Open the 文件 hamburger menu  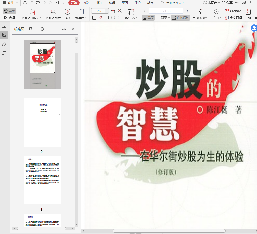coord(8,3)
